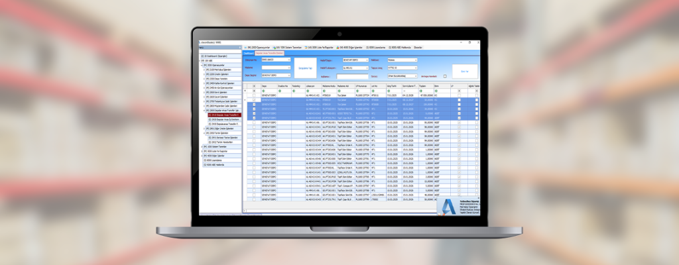The width and height of the screenshot is (679, 265).
Task: Click the large button right of Ambalajlı Hareket
Action: (464, 69)
